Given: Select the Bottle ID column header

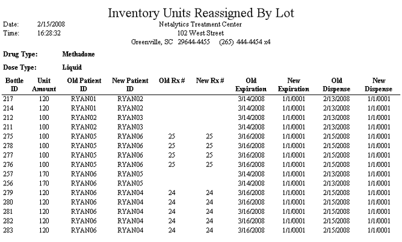Looking at the screenshot, I should pyautogui.click(x=14, y=85).
